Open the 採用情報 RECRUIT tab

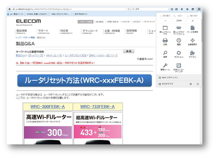[x=132, y=31]
